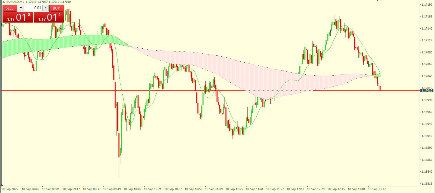
Task: Click the 10 Sep 11:41 time label
Action: coord(255,189)
